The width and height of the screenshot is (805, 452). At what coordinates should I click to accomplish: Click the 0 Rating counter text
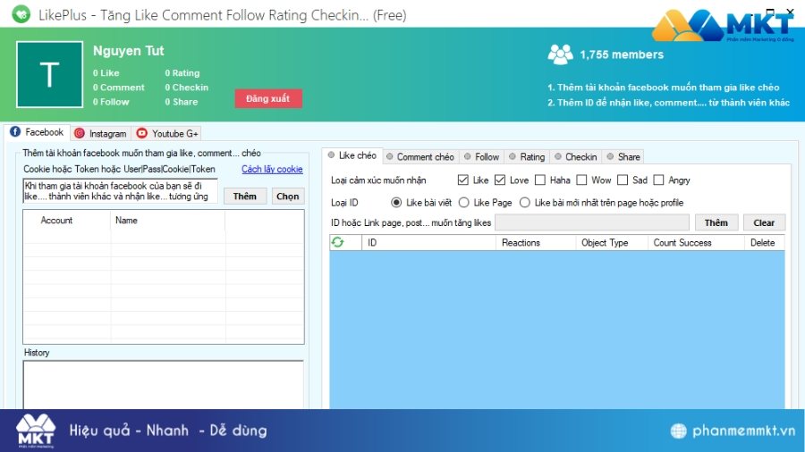[182, 72]
